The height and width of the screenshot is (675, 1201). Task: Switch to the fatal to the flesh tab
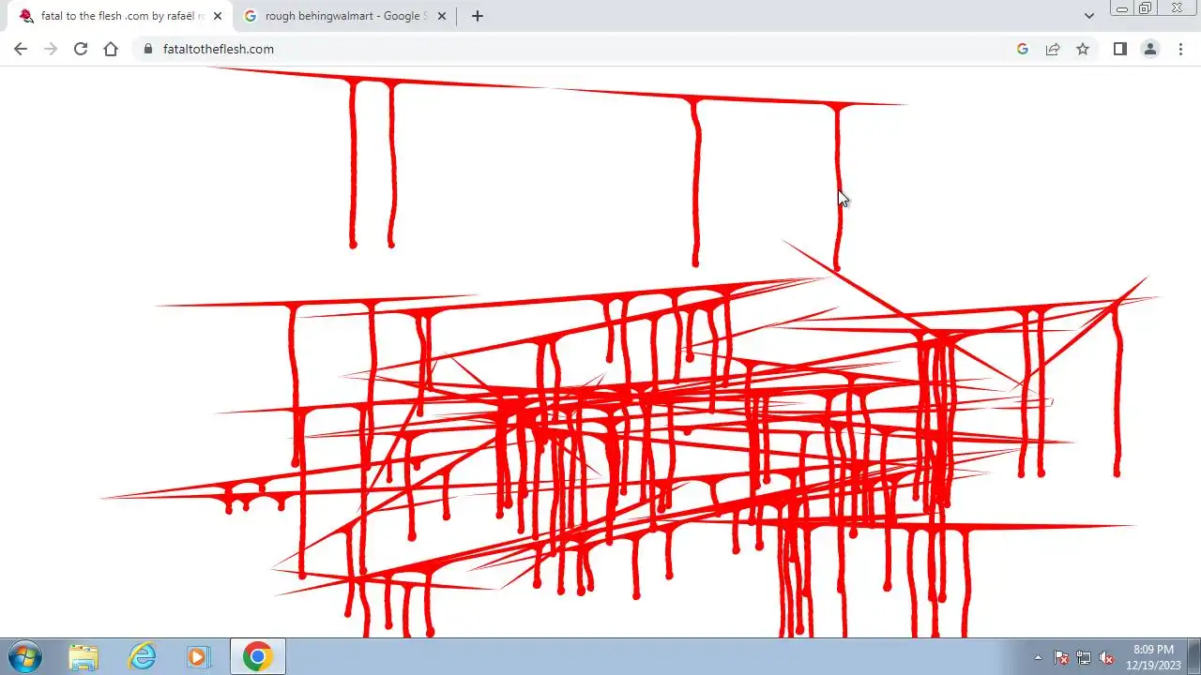[x=120, y=16]
